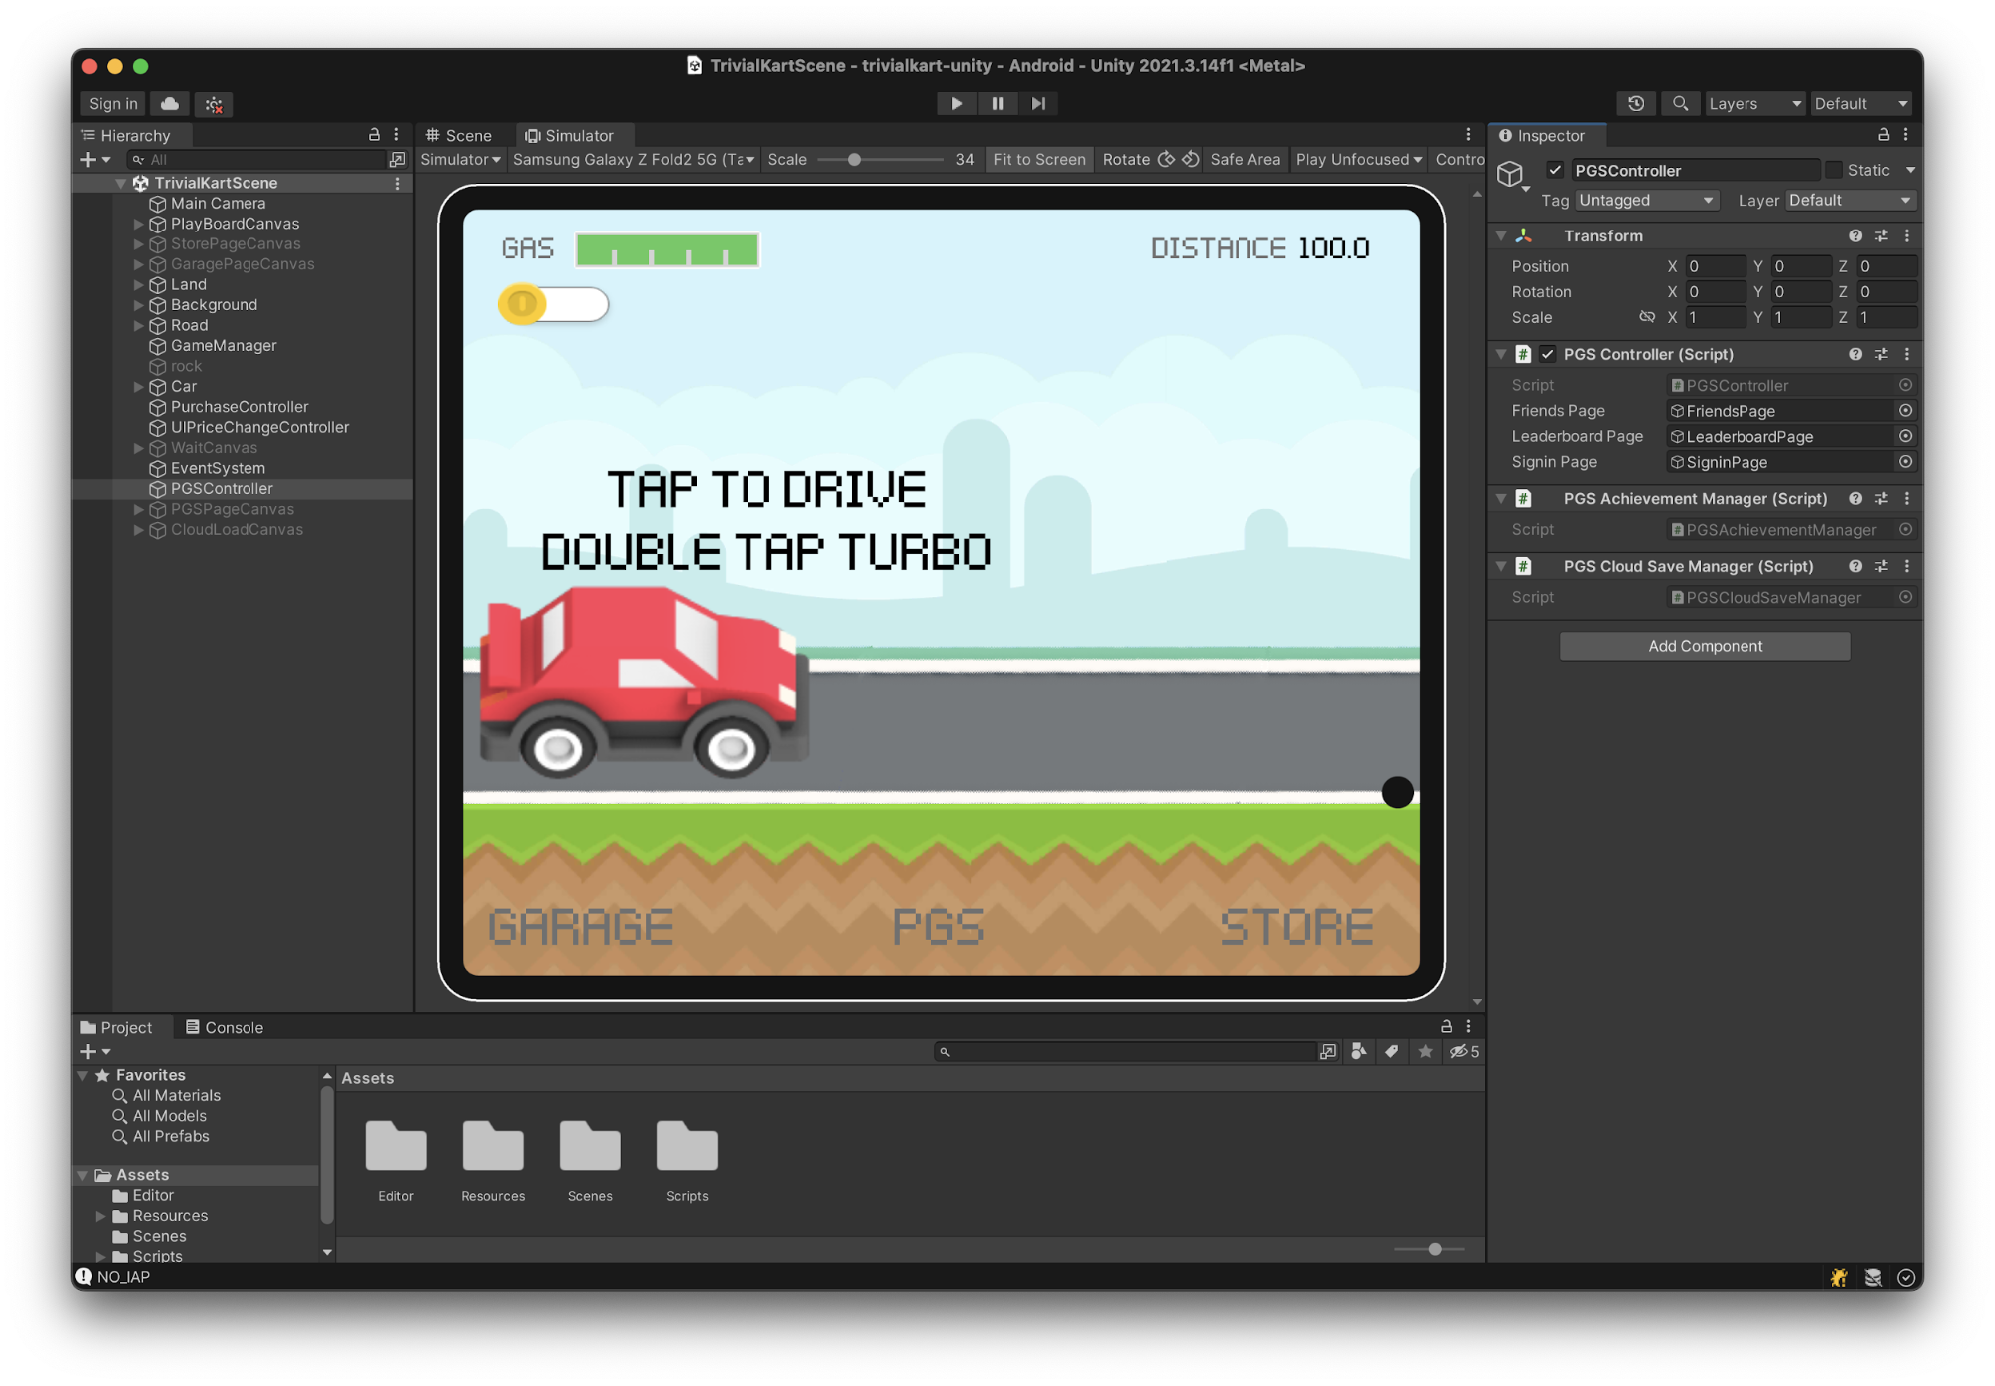Image resolution: width=1995 pixels, height=1386 pixels.
Task: Switch to the Scene tab
Action: (x=460, y=135)
